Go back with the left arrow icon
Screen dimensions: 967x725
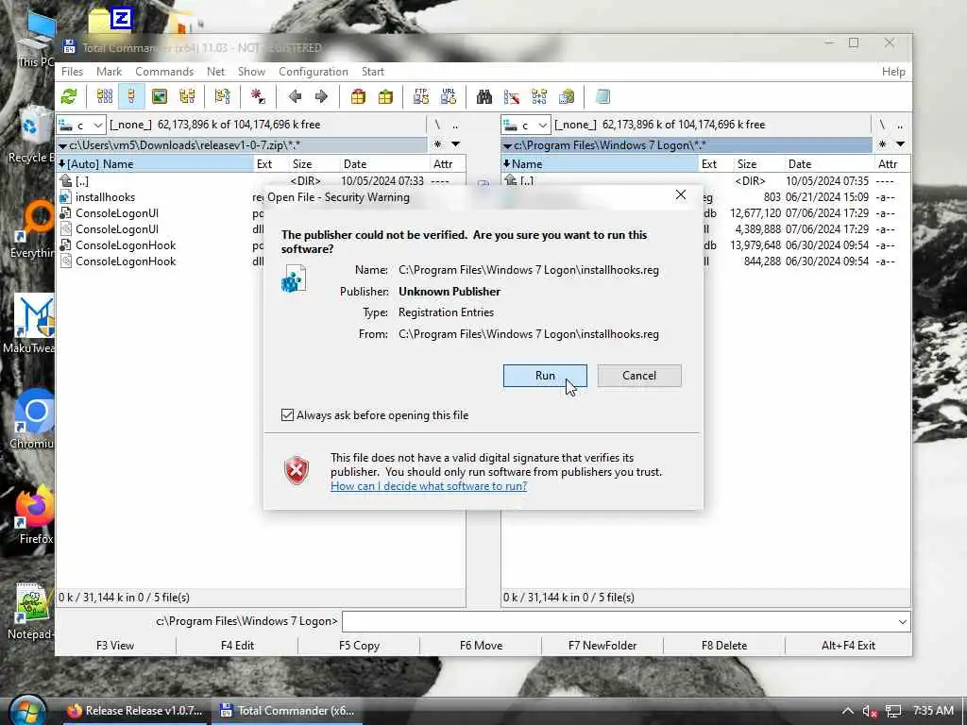(295, 96)
